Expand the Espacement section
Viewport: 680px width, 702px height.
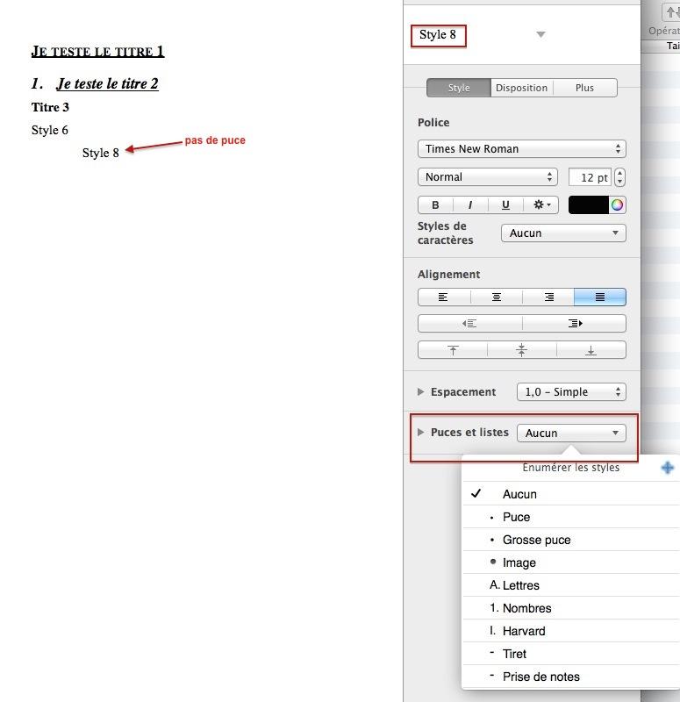tap(422, 392)
